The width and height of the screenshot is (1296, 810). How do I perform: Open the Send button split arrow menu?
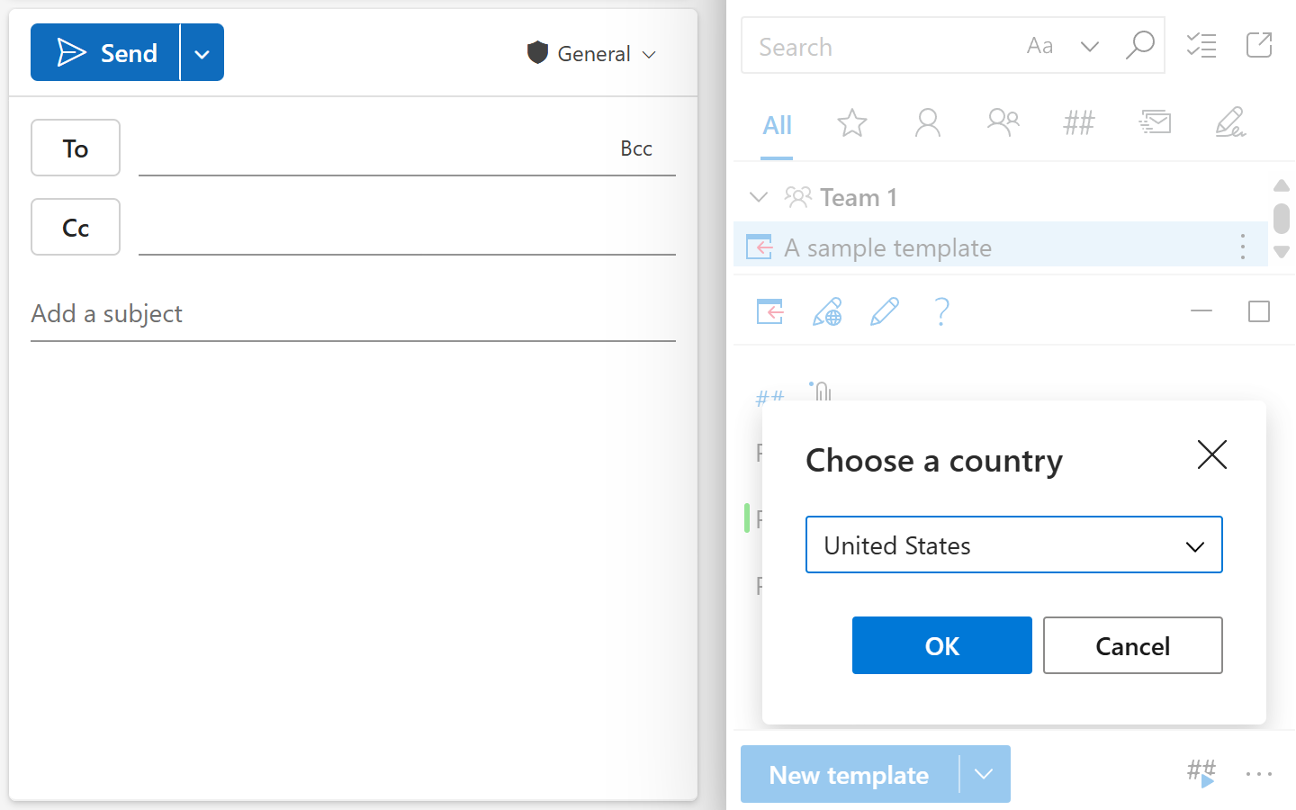[202, 52]
